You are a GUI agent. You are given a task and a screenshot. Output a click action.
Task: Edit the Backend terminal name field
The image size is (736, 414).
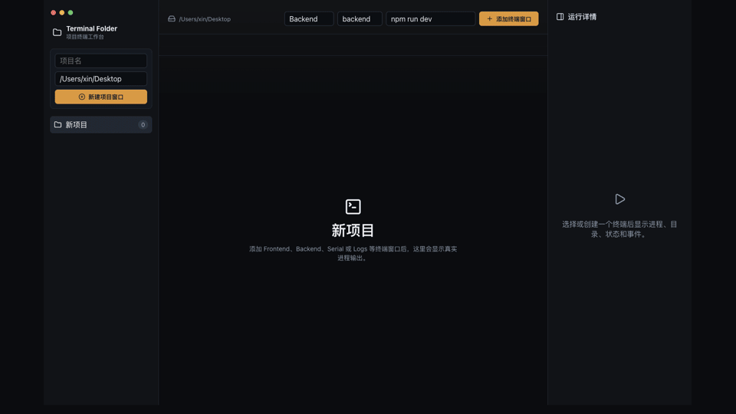(309, 18)
